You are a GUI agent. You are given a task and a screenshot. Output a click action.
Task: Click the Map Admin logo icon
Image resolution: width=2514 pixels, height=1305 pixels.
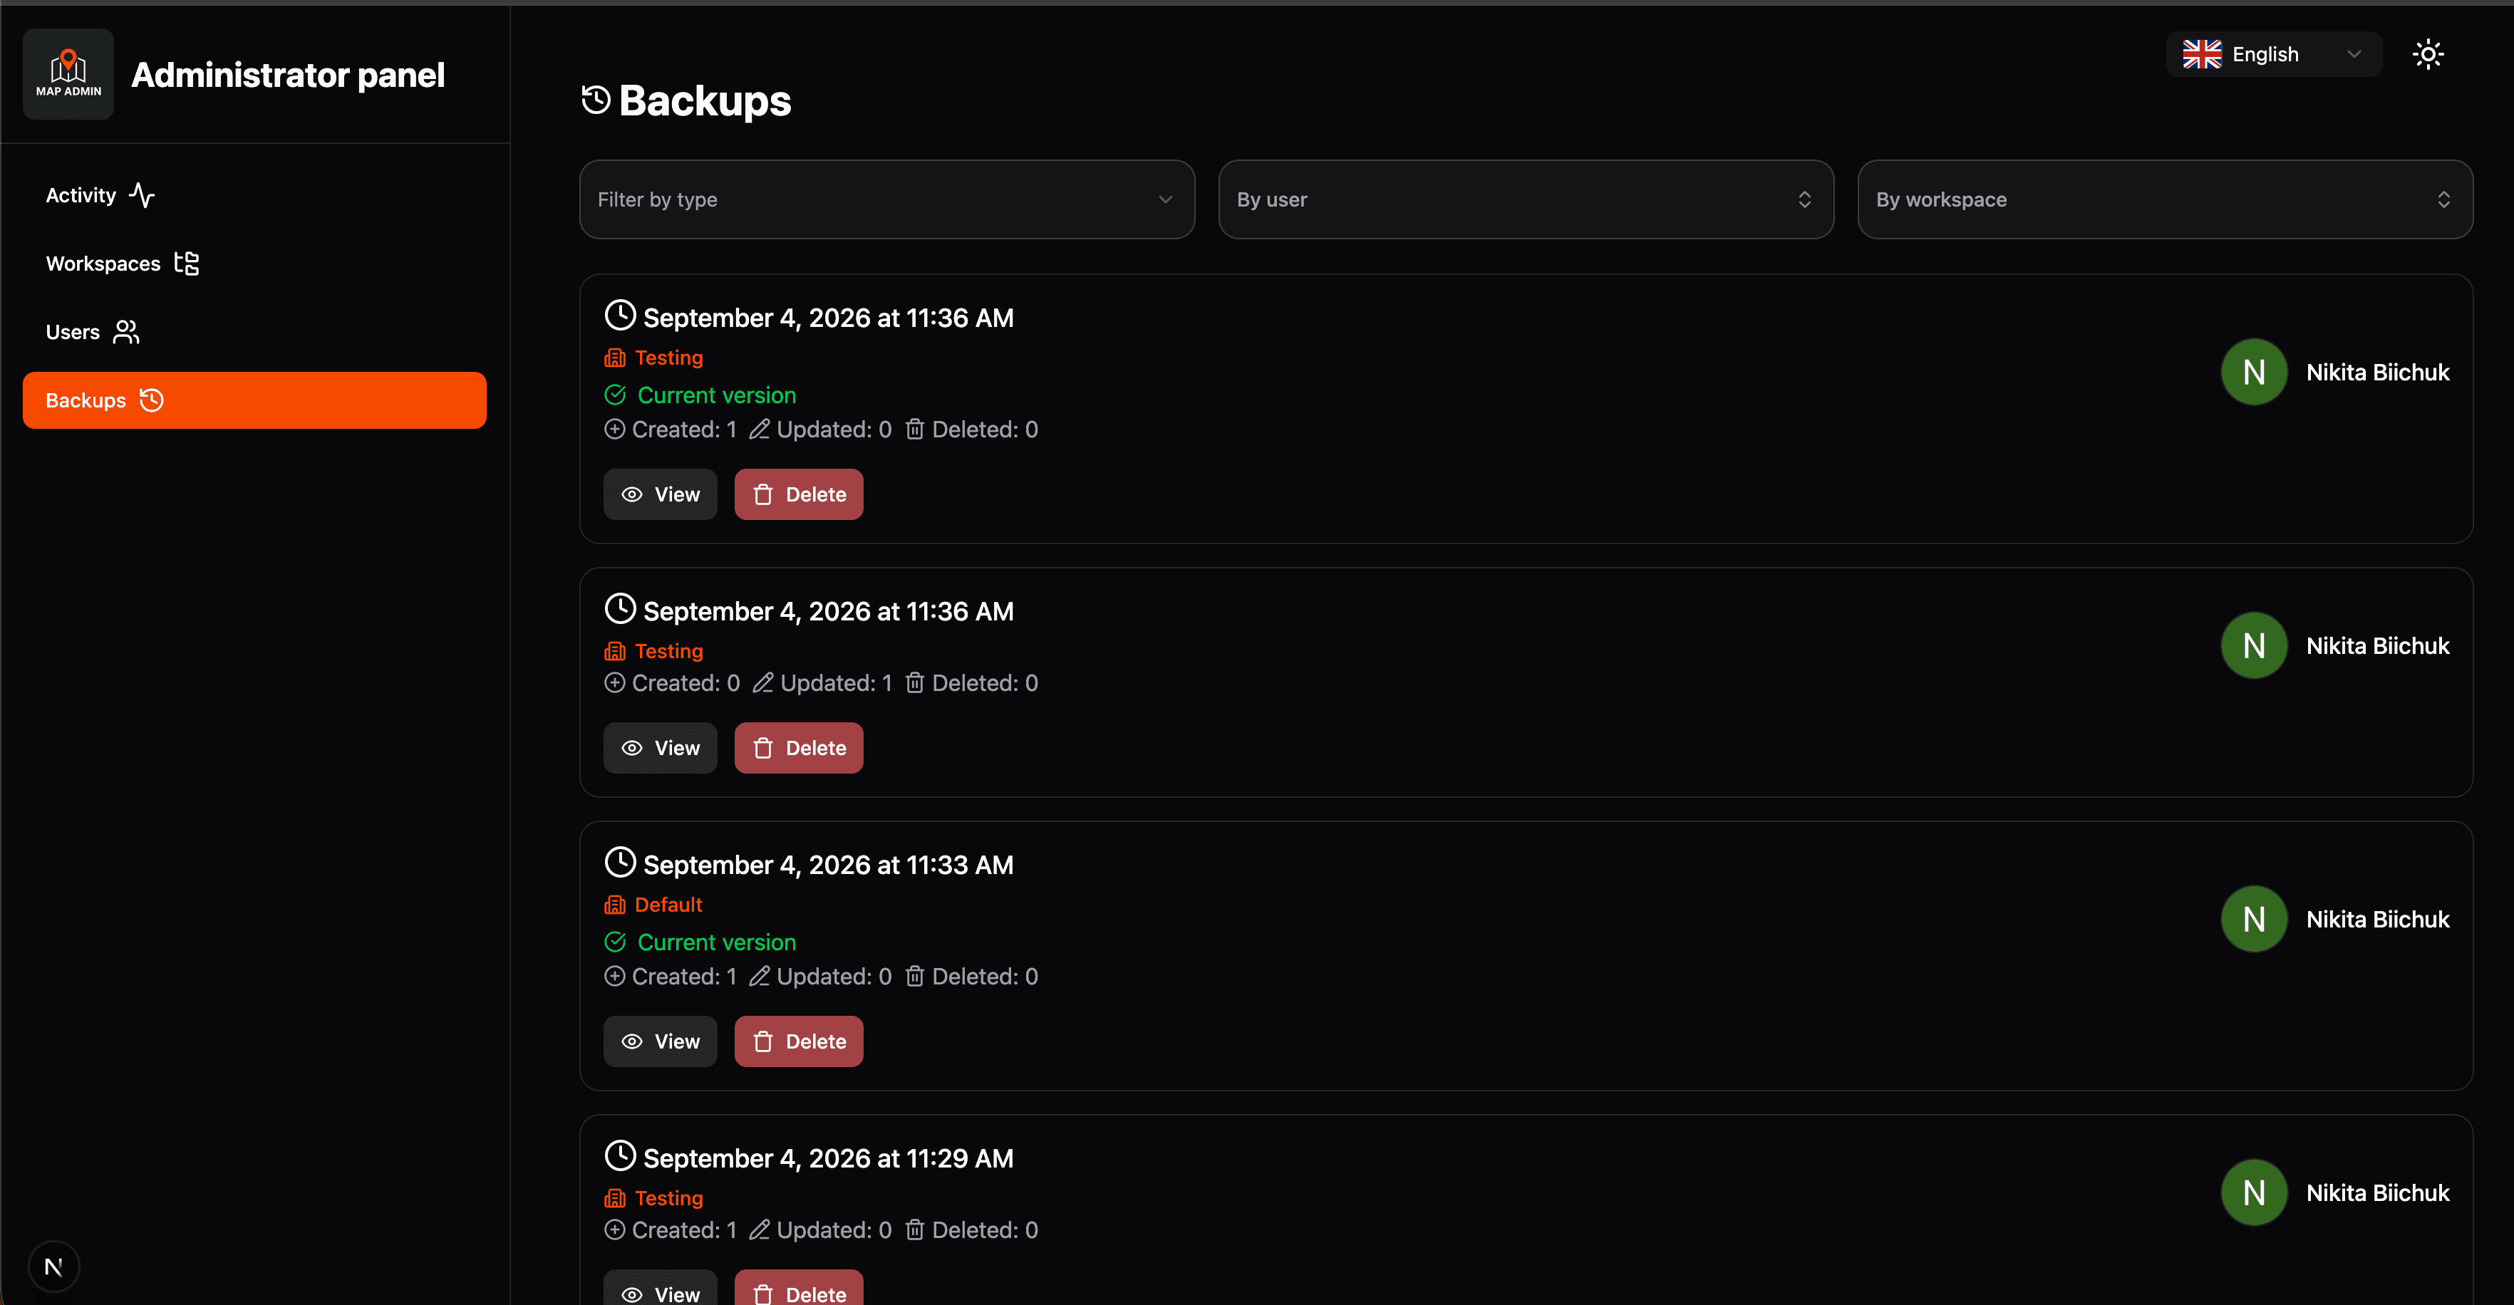68,74
